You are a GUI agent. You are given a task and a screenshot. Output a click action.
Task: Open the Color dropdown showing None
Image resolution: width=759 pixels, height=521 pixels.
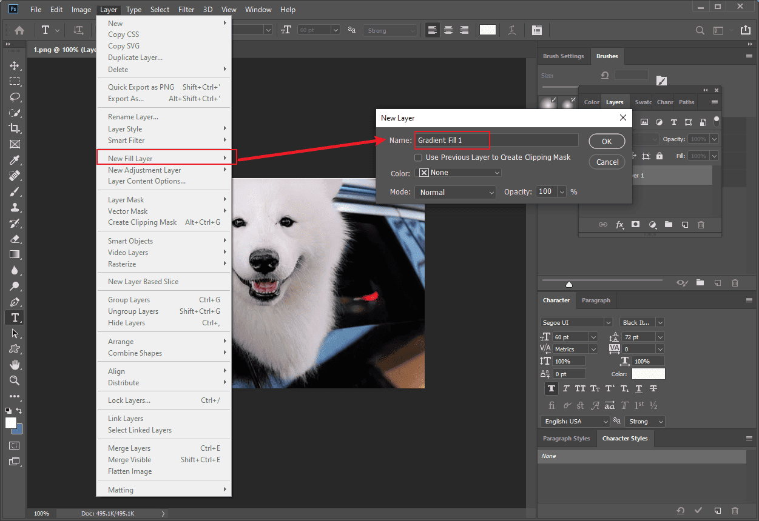pyautogui.click(x=458, y=173)
